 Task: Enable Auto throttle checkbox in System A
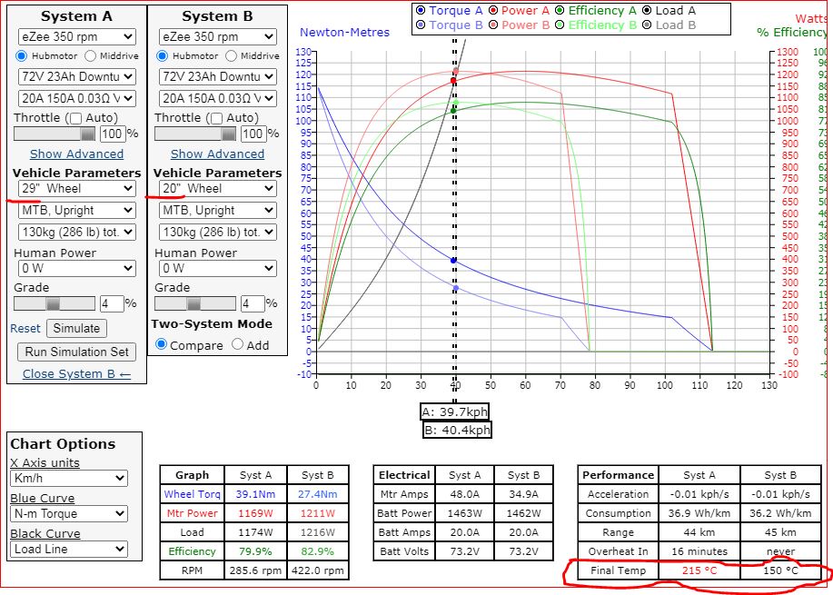click(x=76, y=119)
